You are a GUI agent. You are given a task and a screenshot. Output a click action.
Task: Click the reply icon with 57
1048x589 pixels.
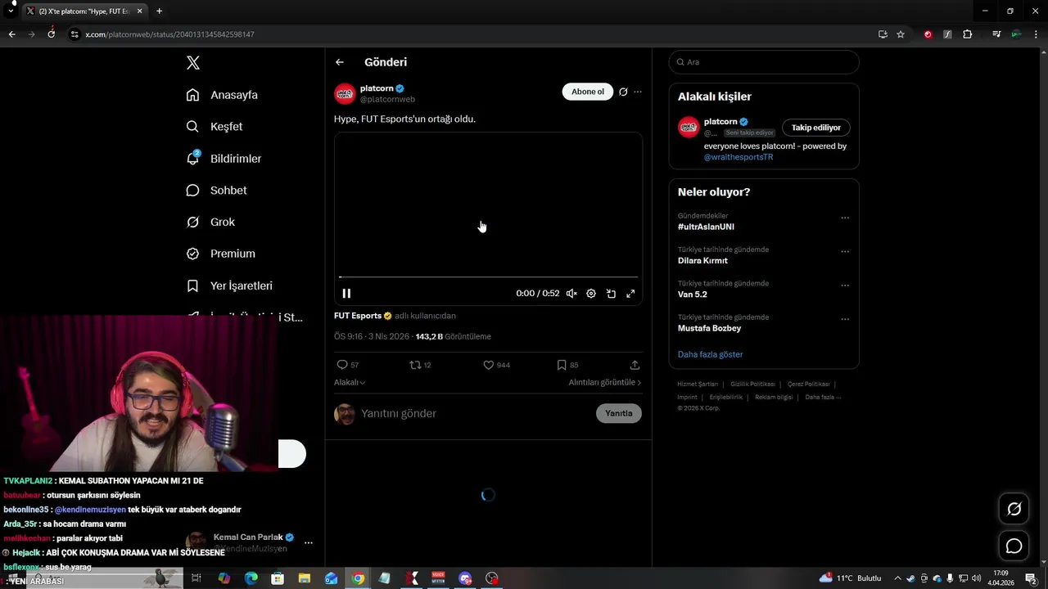342,365
